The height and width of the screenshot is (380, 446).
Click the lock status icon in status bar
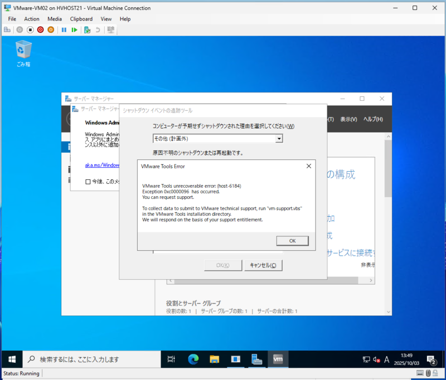pyautogui.click(x=435, y=373)
